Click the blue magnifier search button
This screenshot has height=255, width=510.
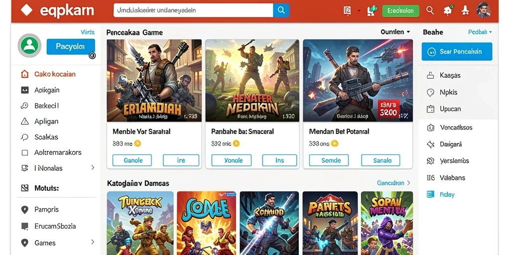(281, 10)
